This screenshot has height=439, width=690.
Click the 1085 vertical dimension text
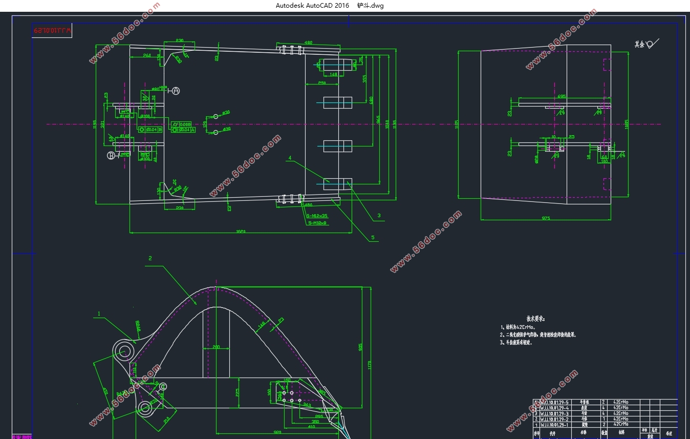[x=627, y=124]
